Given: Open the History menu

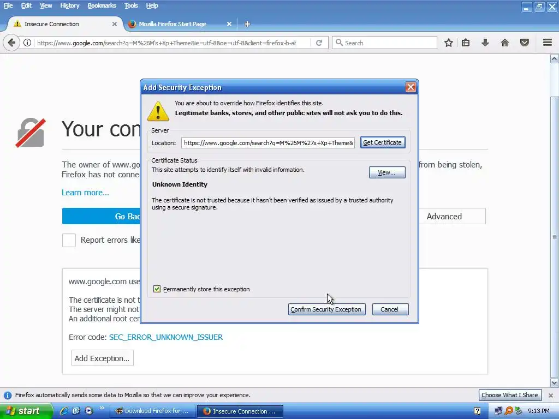Looking at the screenshot, I should 70,5.
